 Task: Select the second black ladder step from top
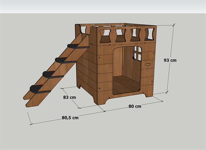(66, 61)
